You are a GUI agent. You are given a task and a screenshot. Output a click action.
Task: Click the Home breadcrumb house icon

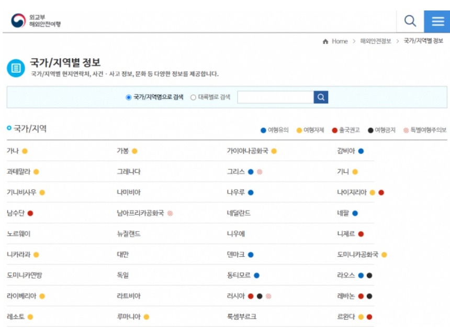pos(325,41)
